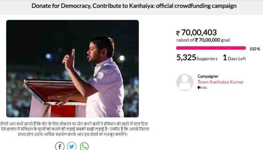Click the pink fundraising progress bar

(211, 48)
